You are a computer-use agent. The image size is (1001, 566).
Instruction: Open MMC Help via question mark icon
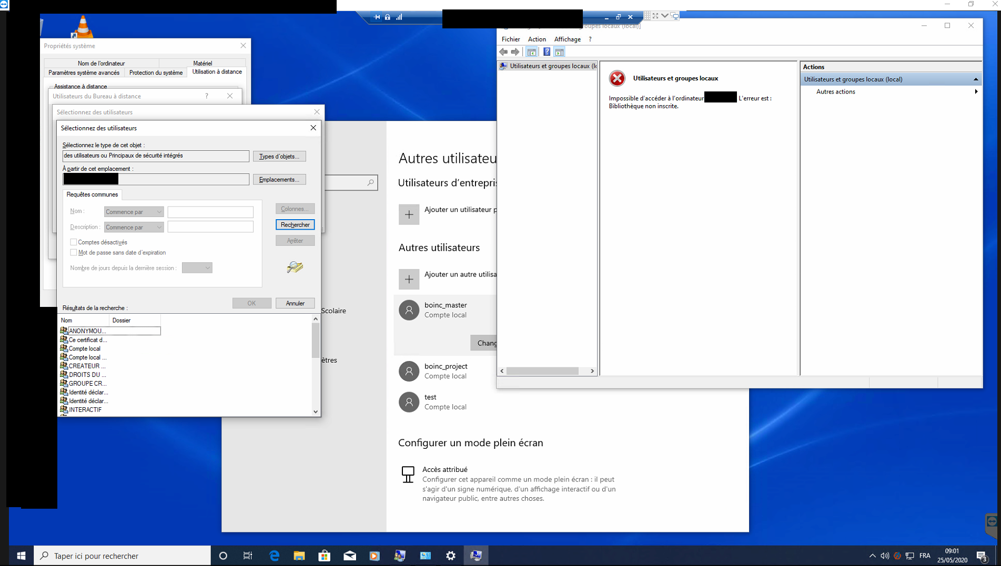click(x=546, y=52)
